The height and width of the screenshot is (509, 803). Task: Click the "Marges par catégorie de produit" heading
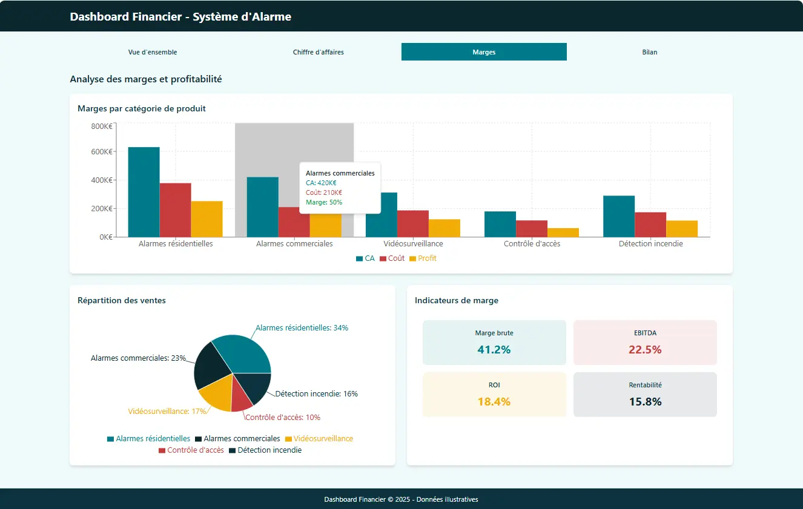[142, 109]
